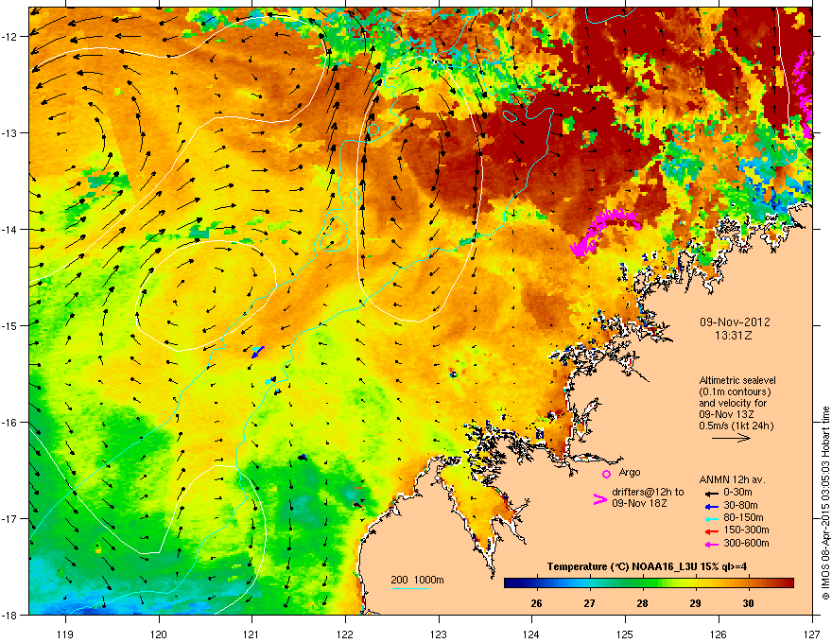
Task: Click the 28 degree green colorbar section
Action: point(642,583)
